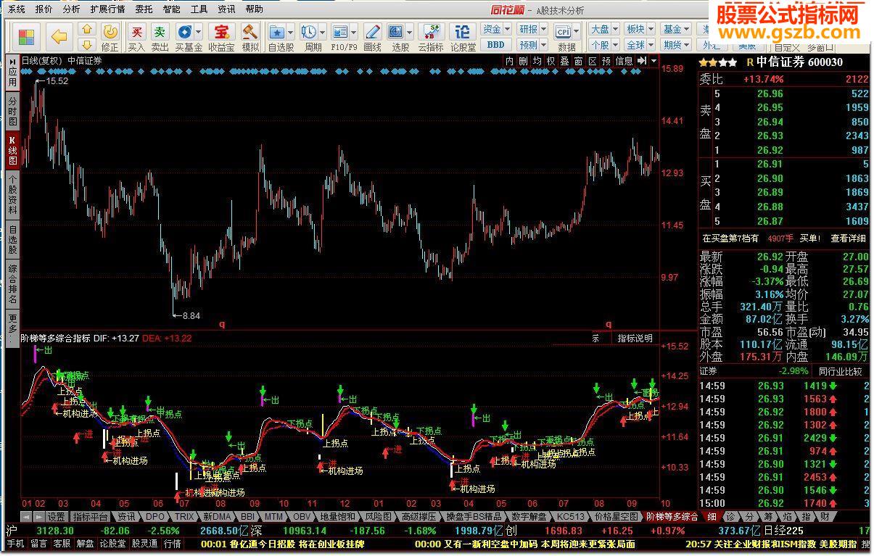Click the jump-to-end arrow icon above chart
Viewport: 874px width, 556px height.
click(x=642, y=61)
